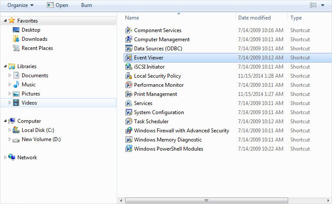
Task: Expand the Local Disk (C:) node
Action: [x=10, y=130]
